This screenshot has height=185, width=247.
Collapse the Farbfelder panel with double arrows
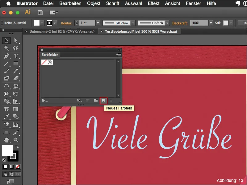pos(119,50)
